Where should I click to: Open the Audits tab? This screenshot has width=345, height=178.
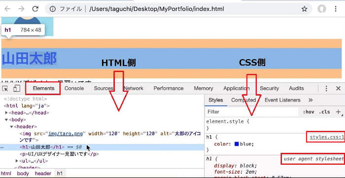point(296,88)
